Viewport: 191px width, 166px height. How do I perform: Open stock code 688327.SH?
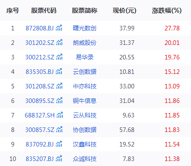(40, 115)
